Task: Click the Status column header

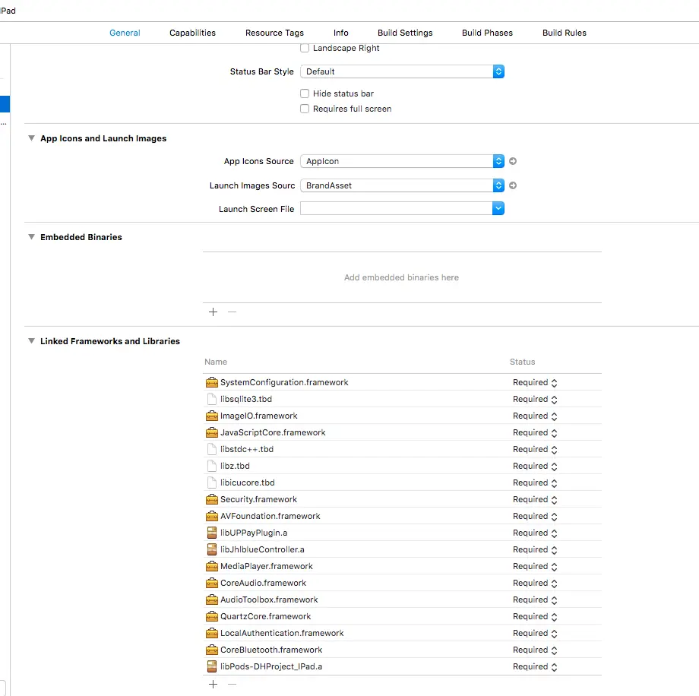Action: [x=523, y=362]
